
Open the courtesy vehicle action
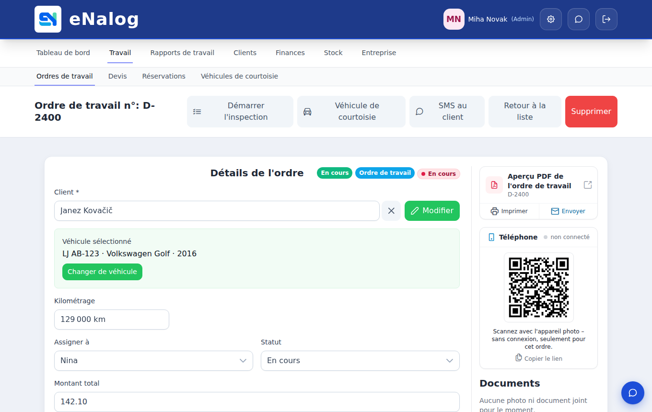coord(351,112)
